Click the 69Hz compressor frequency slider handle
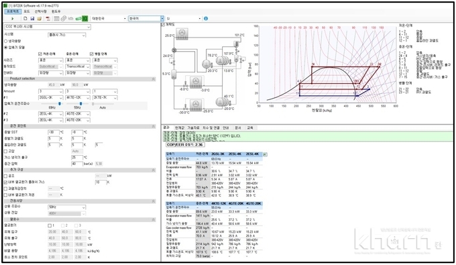456x265 pixels. pos(60,103)
